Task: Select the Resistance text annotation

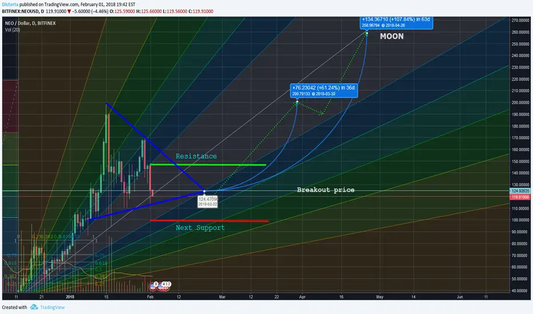Action: pos(196,156)
